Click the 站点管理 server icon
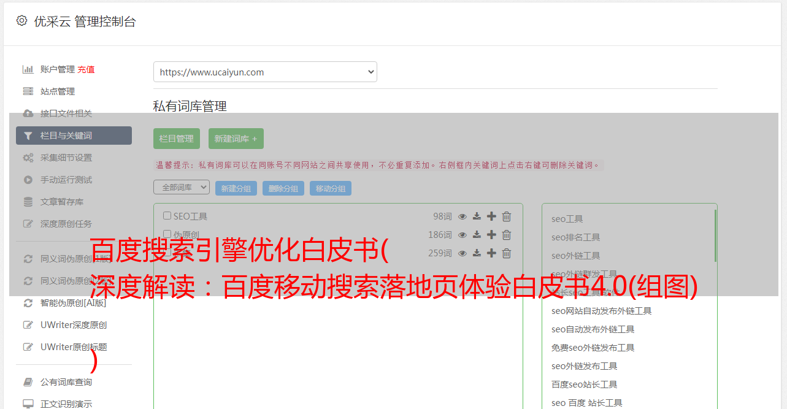The width and height of the screenshot is (787, 409). (28, 91)
